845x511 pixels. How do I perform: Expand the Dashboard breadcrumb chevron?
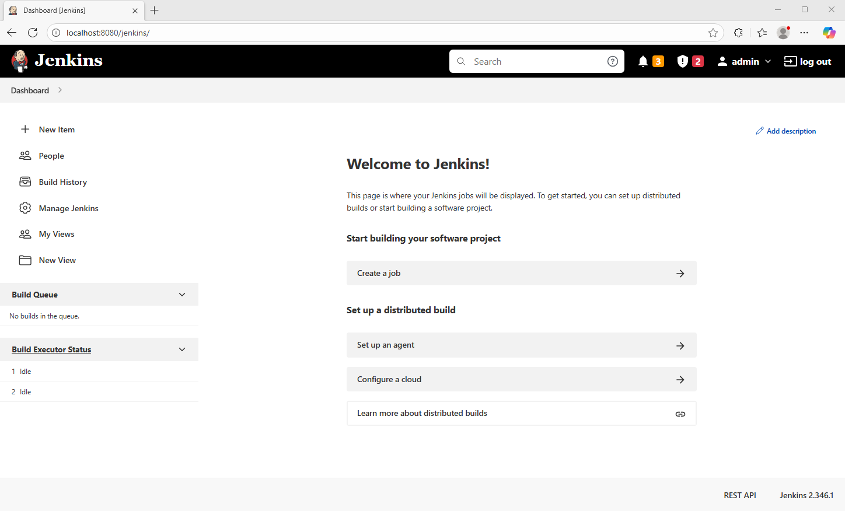coord(60,90)
